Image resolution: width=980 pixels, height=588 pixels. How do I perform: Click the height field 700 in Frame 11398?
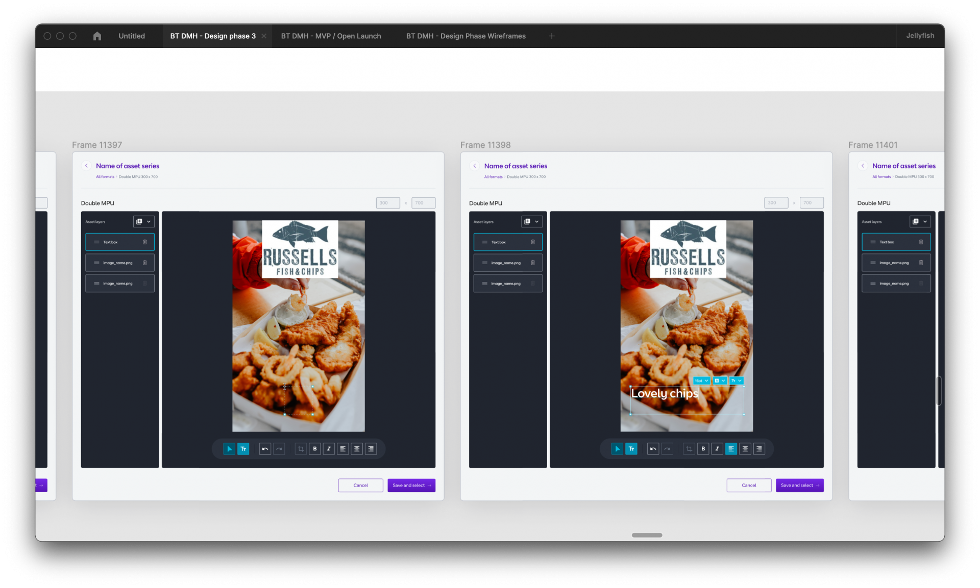(x=812, y=203)
